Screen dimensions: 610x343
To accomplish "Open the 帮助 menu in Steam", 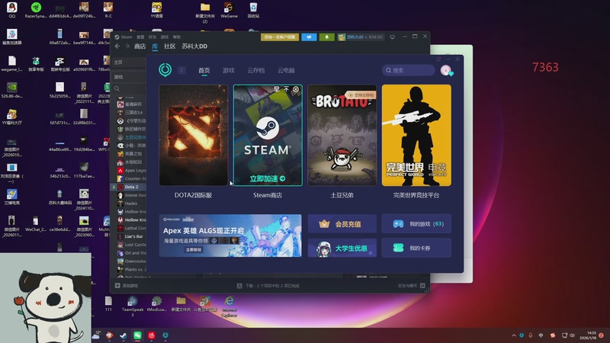I will (177, 37).
